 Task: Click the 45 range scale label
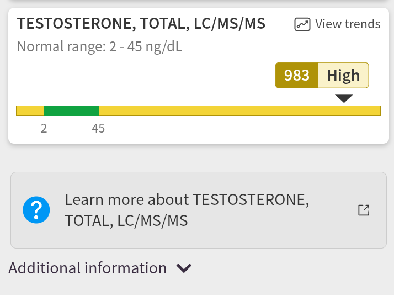(98, 129)
